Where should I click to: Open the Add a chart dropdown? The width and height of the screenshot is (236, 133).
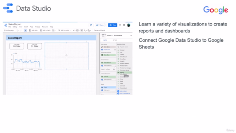coord(46,30)
